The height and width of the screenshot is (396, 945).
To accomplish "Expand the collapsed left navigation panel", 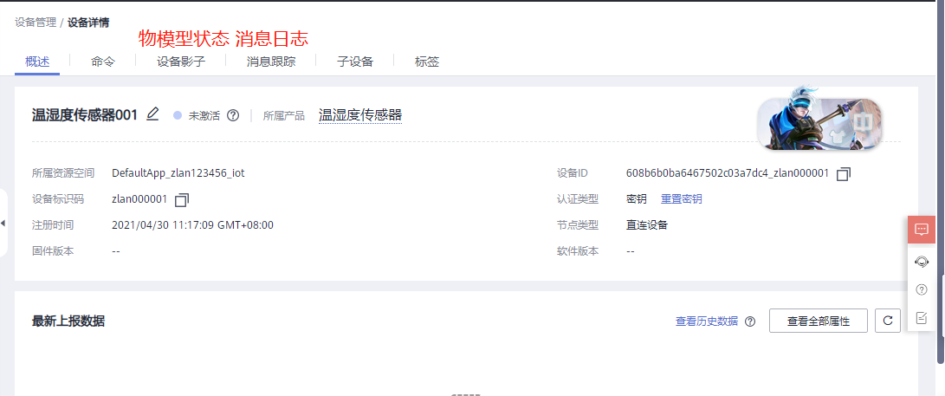I will (x=3, y=224).
